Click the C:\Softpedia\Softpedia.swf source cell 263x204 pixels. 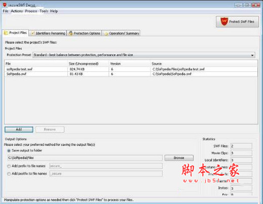coord(204,74)
